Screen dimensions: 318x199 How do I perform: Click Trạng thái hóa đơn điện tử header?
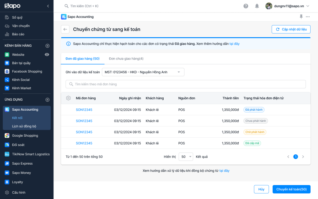pos(263,98)
